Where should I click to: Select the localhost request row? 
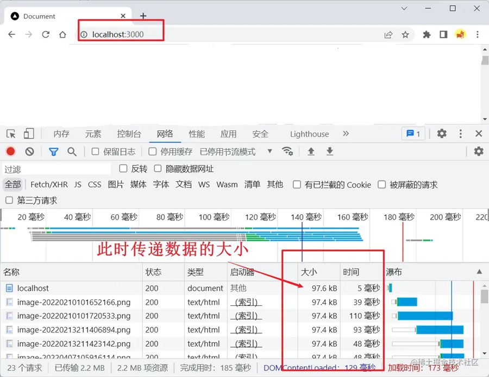pos(33,288)
